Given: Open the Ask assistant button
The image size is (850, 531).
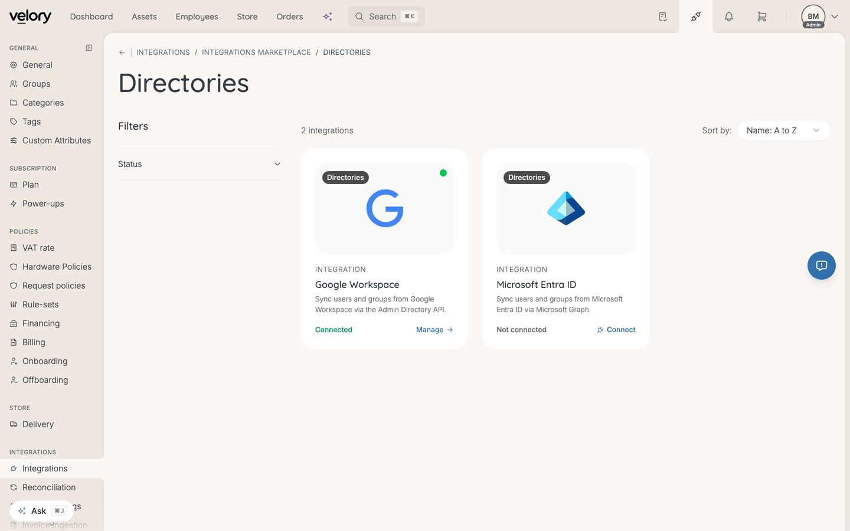Looking at the screenshot, I should [x=42, y=511].
